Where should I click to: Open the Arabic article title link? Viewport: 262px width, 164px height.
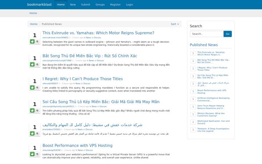point(92,125)
